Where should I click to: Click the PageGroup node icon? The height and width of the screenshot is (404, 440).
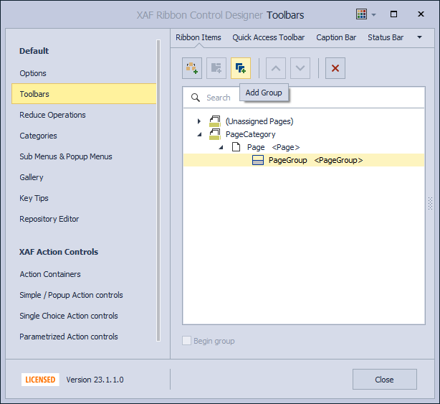tap(258, 160)
